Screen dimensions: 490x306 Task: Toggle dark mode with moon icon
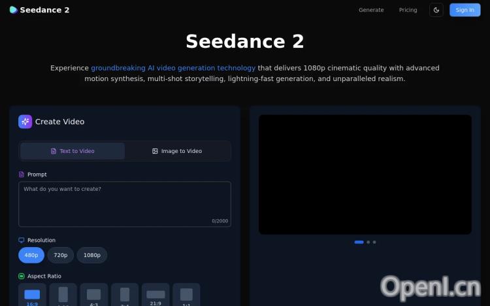click(436, 10)
